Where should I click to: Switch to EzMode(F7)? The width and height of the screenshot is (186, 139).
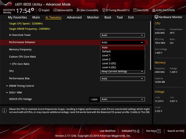(130, 131)
